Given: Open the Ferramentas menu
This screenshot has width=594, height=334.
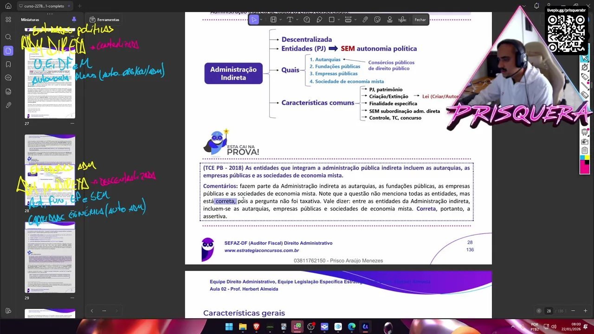Looking at the screenshot, I should [104, 19].
